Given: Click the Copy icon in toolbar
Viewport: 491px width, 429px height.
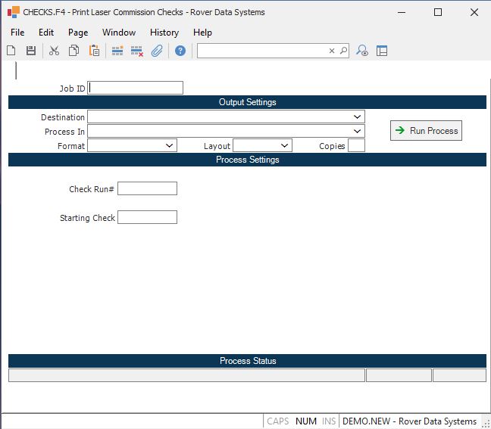Looking at the screenshot, I should pyautogui.click(x=74, y=51).
